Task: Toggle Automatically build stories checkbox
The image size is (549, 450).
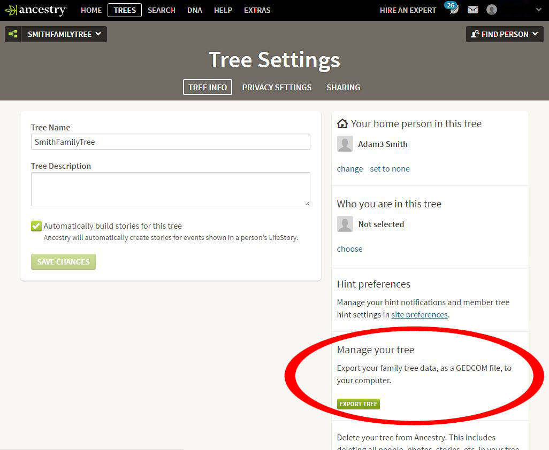Action: click(x=36, y=226)
